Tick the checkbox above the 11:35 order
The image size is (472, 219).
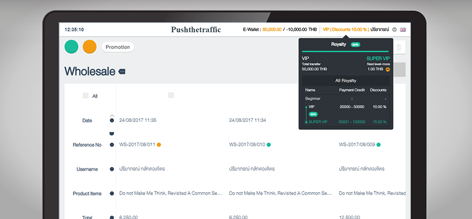coord(171,95)
